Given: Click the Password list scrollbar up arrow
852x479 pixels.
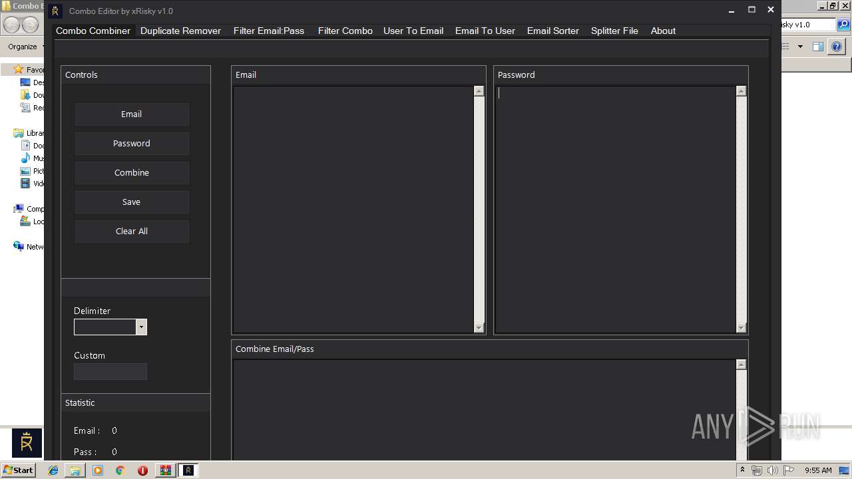Looking at the screenshot, I should (742, 91).
